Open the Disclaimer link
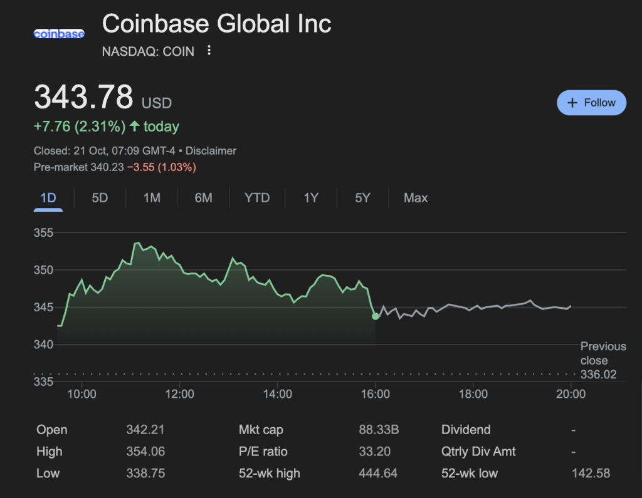 211,150
